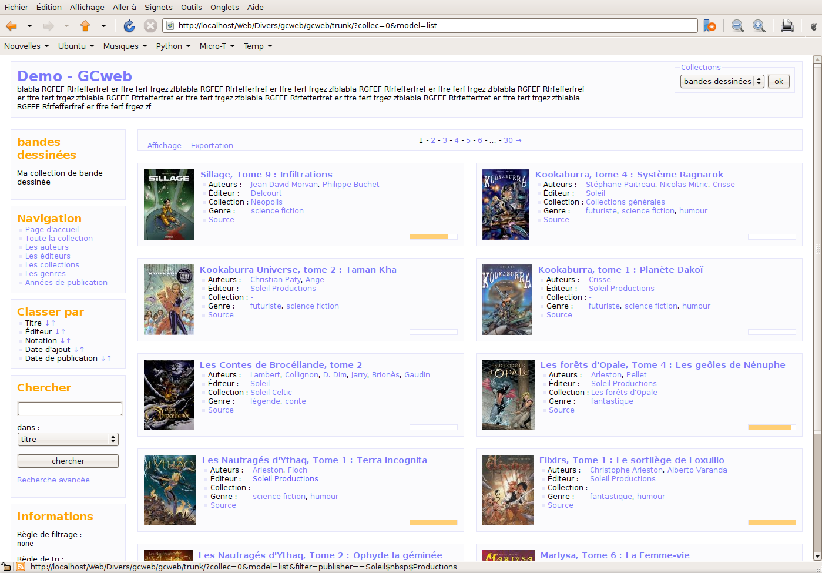Open Kookaburra, tome 4 : Système Ragnarok title
Viewport: 822px width, 573px height.
pos(629,175)
